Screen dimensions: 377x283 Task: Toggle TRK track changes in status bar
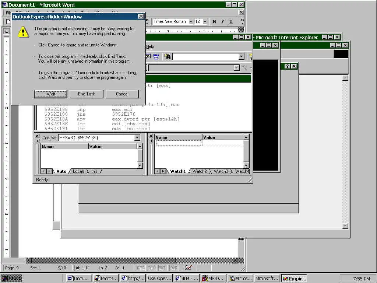coord(151,268)
